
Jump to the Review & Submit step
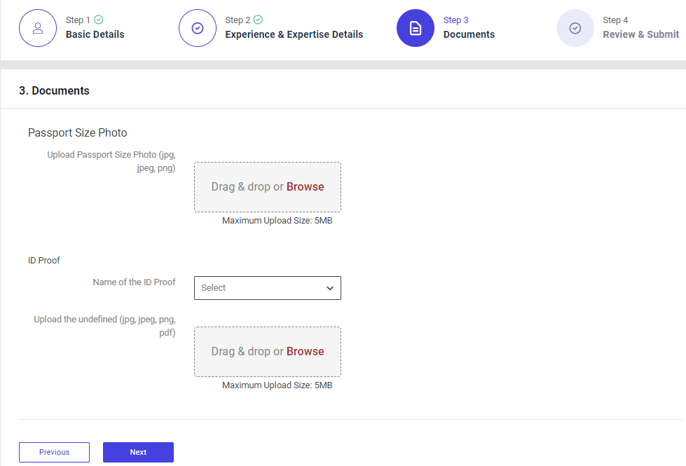(640, 34)
